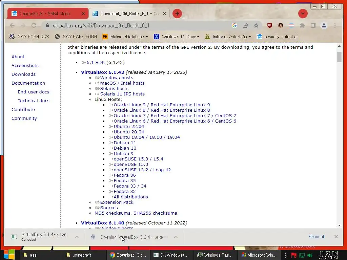
Task: Download the 6.1.42 Windows hosts build
Action: pos(117,78)
